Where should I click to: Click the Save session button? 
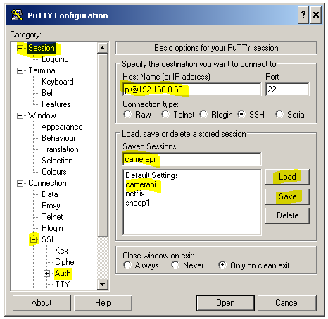[287, 196]
